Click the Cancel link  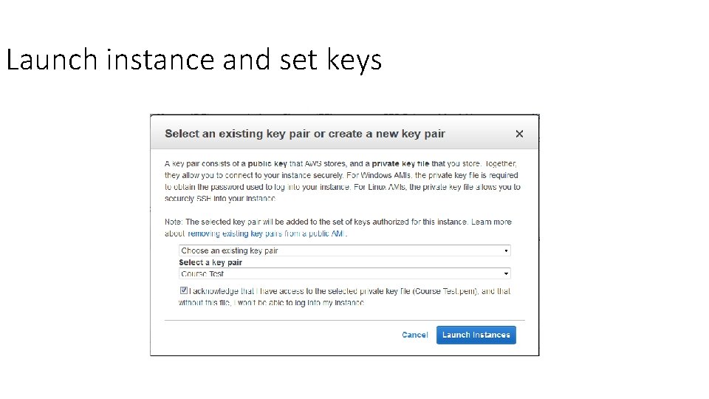pos(414,335)
